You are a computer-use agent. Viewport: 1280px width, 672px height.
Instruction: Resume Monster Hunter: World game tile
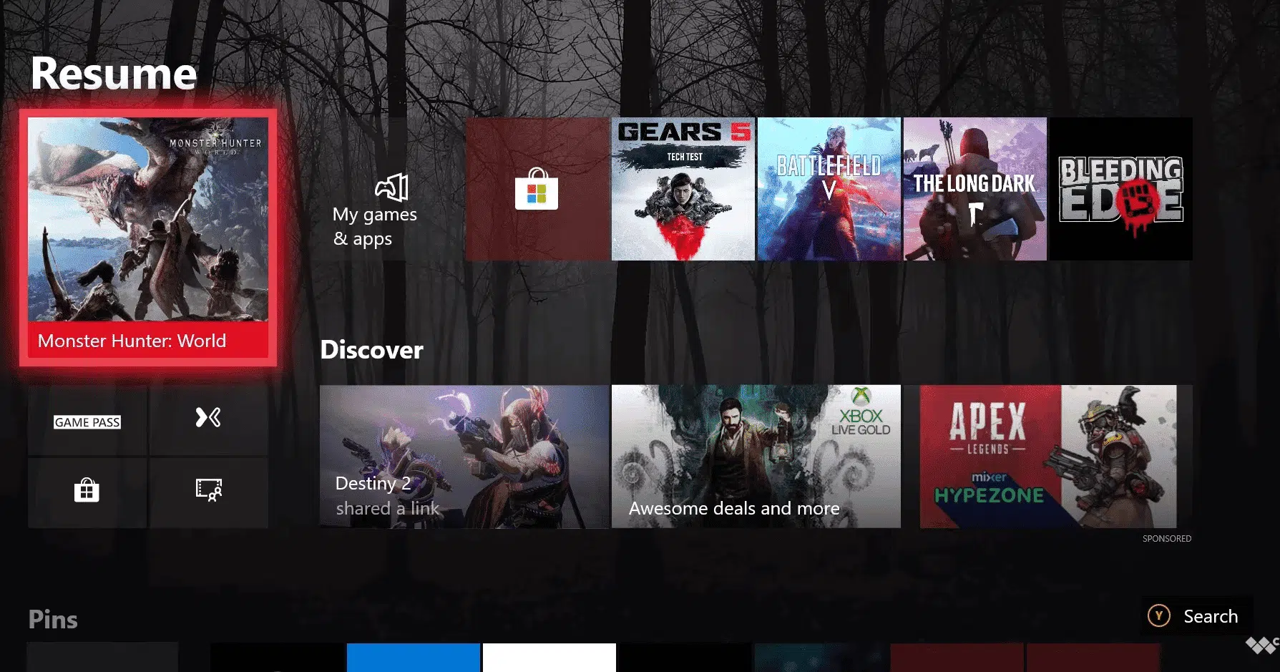click(x=148, y=238)
